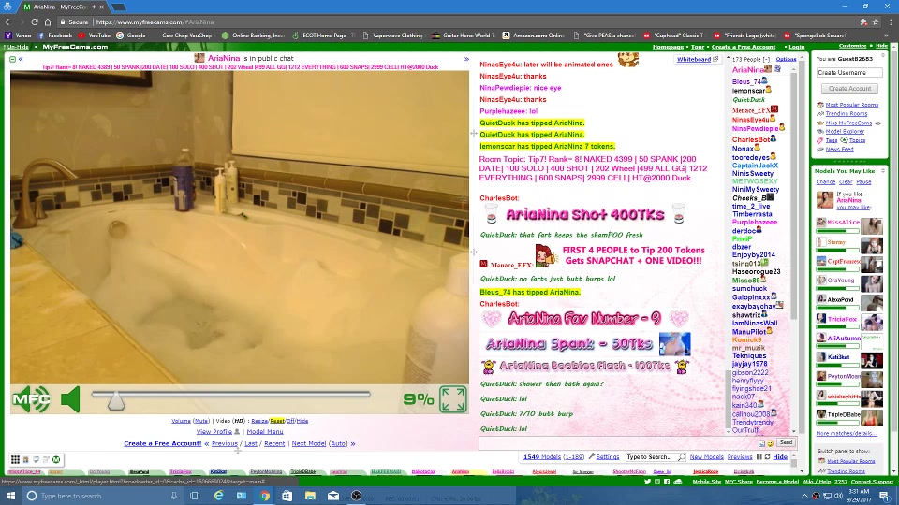Toggle Auto next to Next Model
The image size is (899, 505).
coord(338,443)
